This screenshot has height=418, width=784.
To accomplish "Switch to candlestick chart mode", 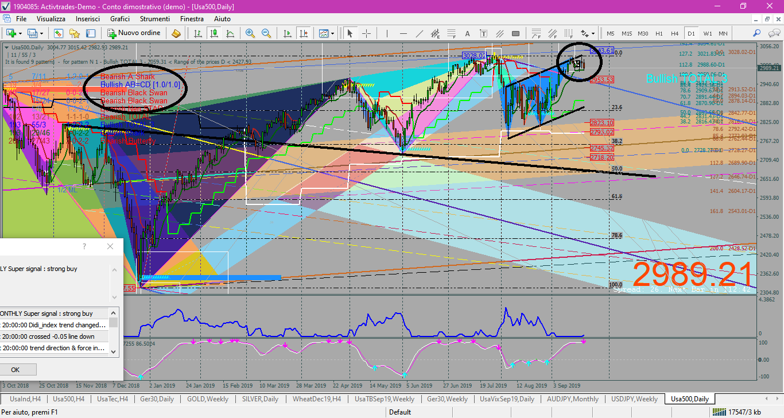I will 214,33.
